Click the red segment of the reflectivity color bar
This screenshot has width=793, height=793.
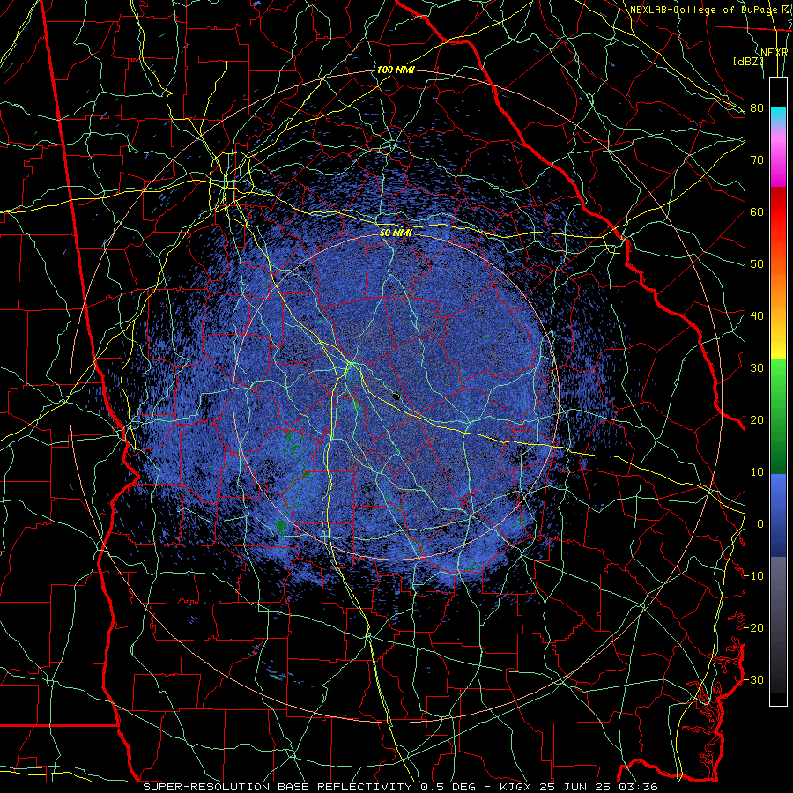point(778,212)
